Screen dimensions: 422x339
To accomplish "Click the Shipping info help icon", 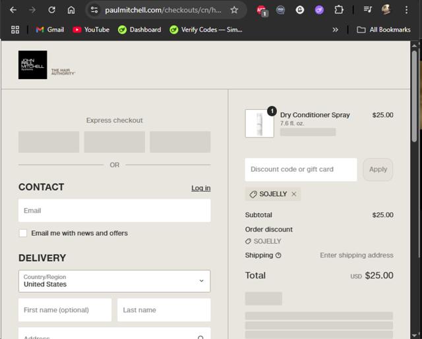I will [278, 255].
